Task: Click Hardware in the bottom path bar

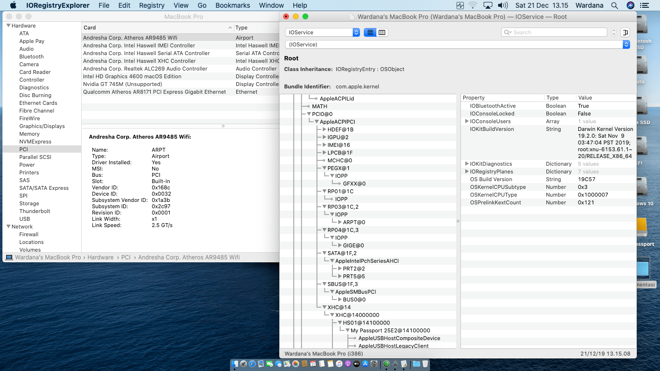Action: (100, 257)
